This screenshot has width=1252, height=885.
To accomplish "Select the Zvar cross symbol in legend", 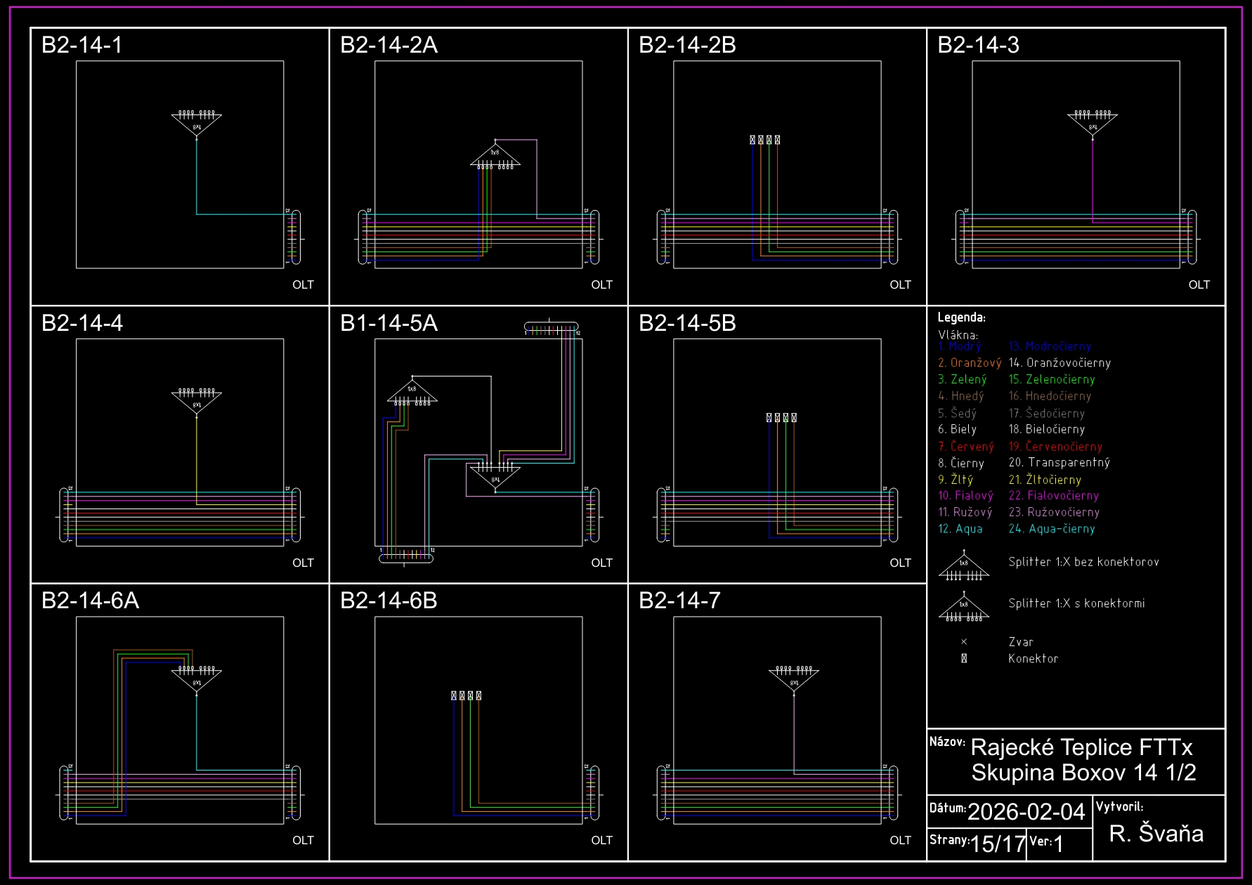I will [964, 642].
